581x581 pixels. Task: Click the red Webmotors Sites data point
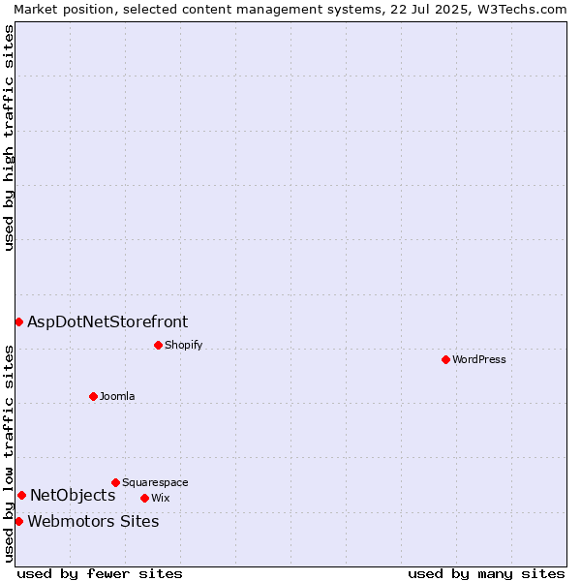19,521
